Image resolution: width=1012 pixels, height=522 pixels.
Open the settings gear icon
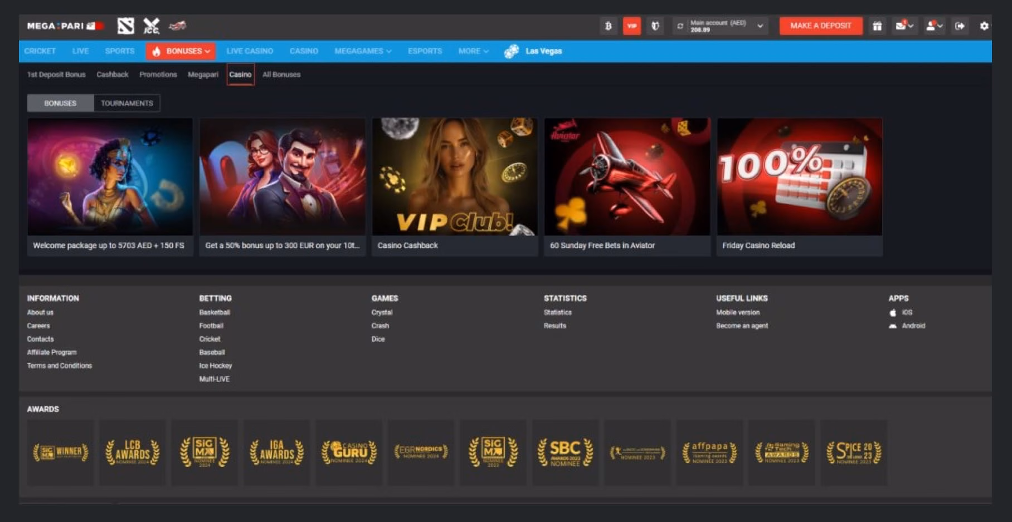[x=984, y=26]
